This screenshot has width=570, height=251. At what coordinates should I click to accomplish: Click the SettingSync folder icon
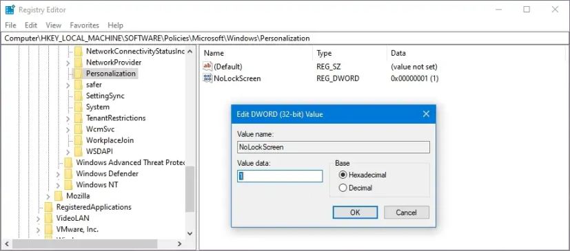click(x=79, y=96)
